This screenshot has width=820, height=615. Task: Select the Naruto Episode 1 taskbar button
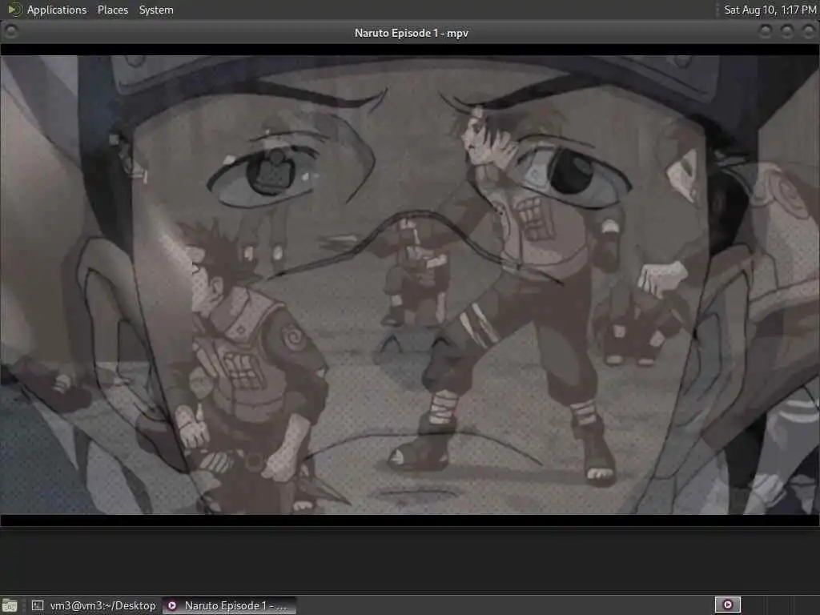point(229,605)
